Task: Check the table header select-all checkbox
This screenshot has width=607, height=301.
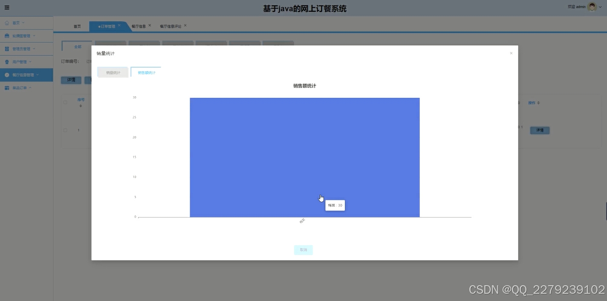Action: point(65,102)
